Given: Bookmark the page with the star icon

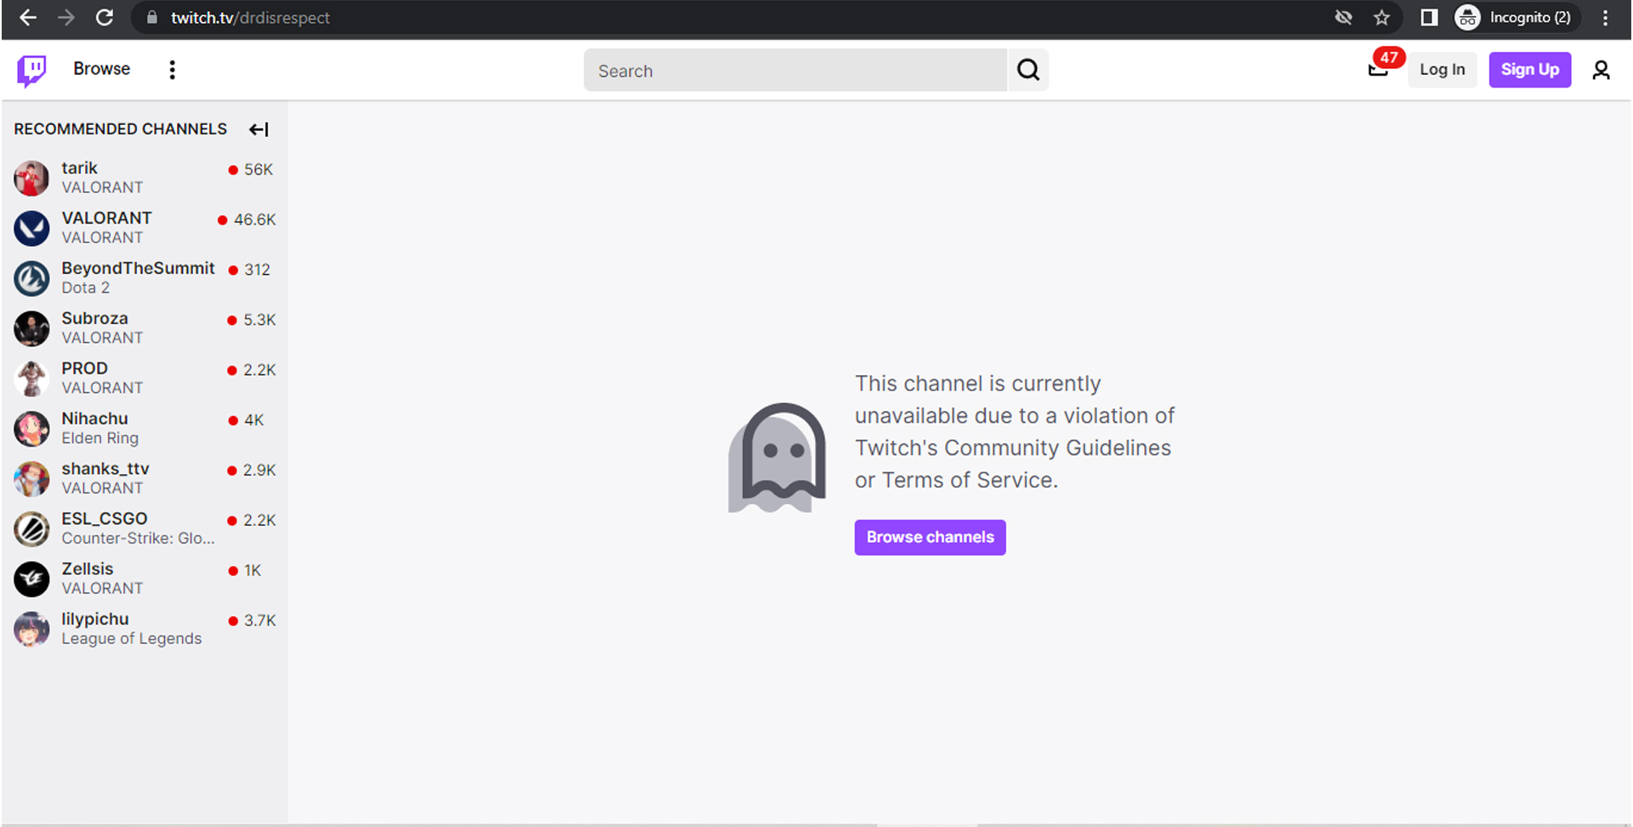Looking at the screenshot, I should tap(1382, 18).
